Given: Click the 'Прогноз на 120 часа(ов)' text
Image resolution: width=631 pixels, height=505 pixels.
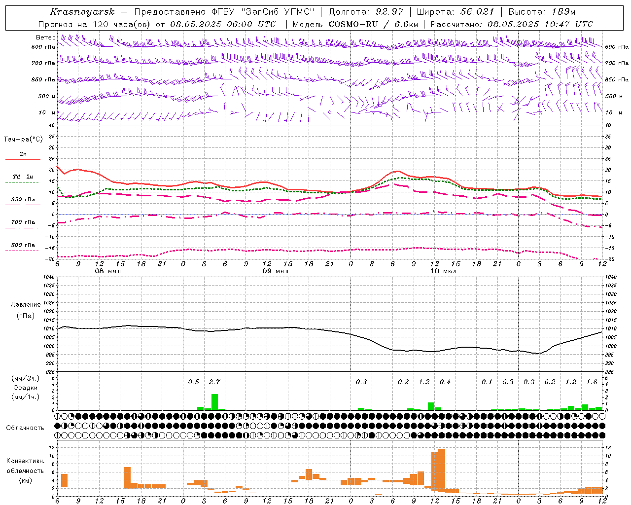Looking at the screenshot, I should click(x=95, y=24).
